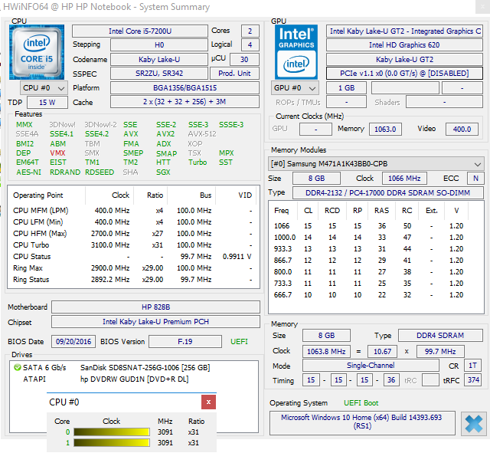Click the Codename Kaby Lake-U field
The width and height of the screenshot is (490, 453).
159,60
